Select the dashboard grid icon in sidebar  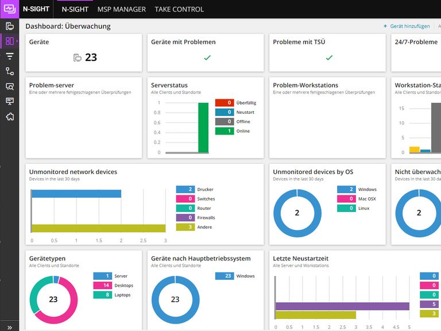(x=10, y=41)
